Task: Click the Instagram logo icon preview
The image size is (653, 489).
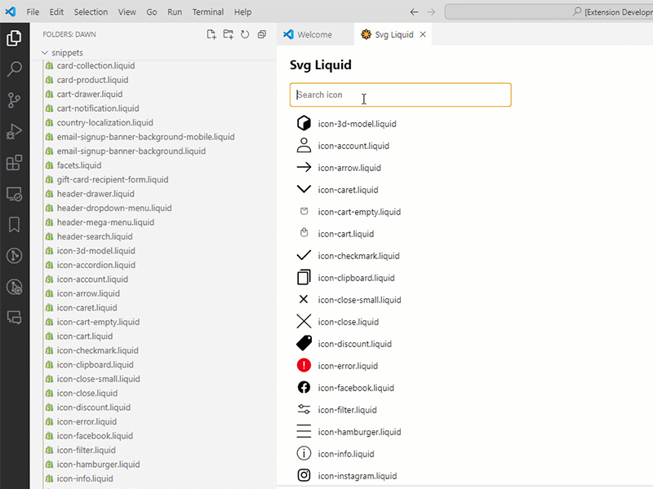Action: pyautogui.click(x=304, y=475)
